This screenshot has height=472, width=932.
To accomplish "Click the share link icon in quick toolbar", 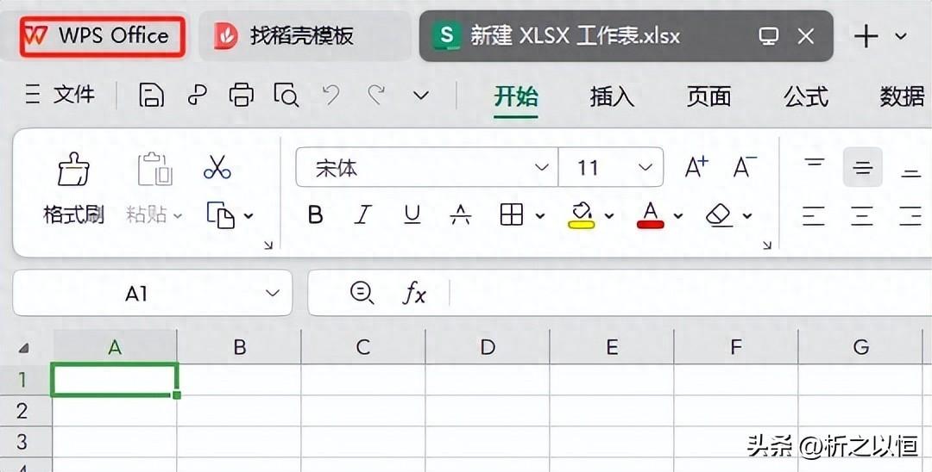I will click(198, 95).
